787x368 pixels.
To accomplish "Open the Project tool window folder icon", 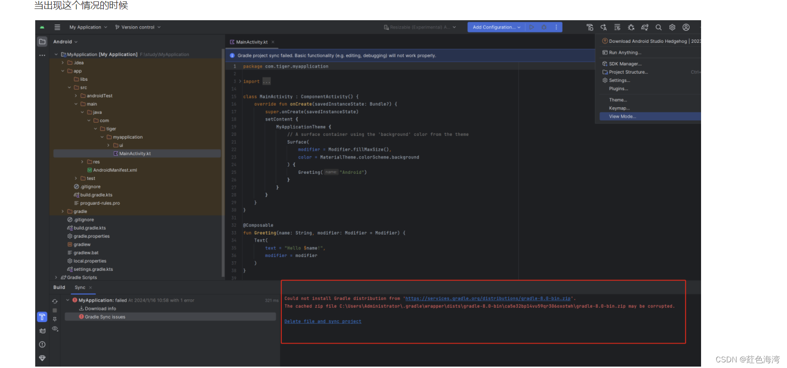I will tap(42, 42).
